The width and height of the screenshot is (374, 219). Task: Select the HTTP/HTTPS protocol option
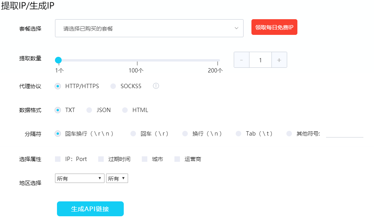[58, 86]
